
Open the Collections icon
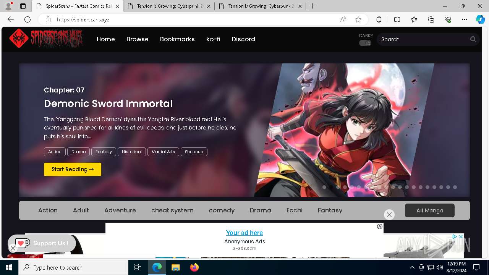[x=431, y=19]
